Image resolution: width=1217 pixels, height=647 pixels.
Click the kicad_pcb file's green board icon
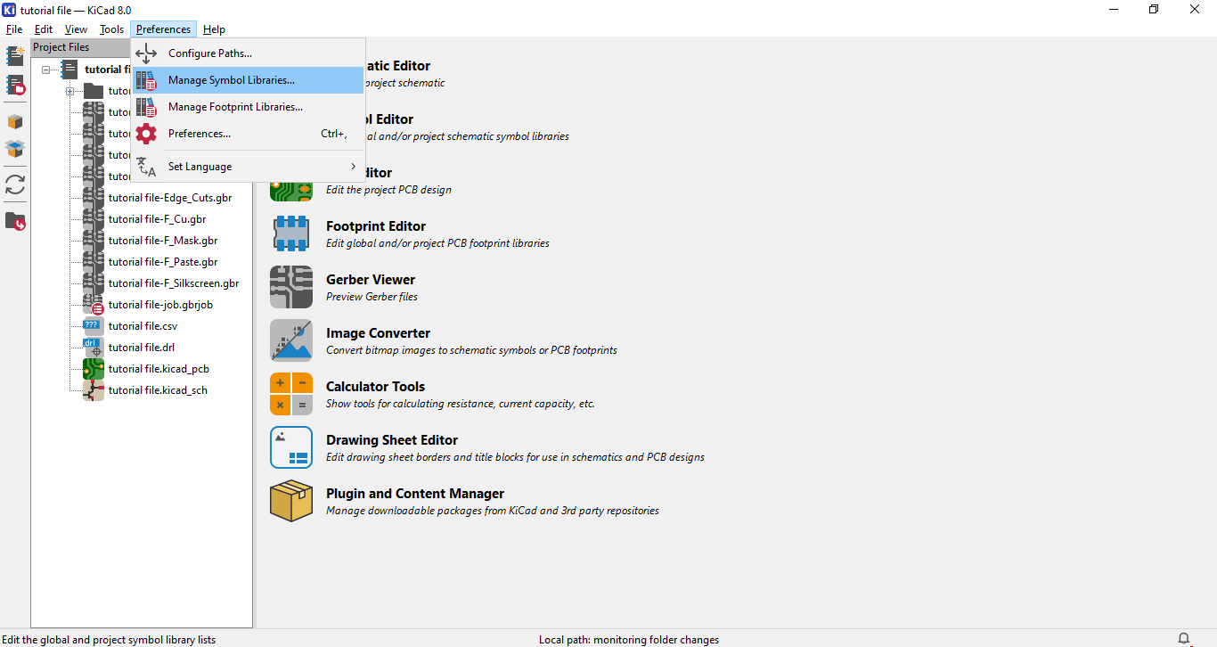click(x=94, y=369)
